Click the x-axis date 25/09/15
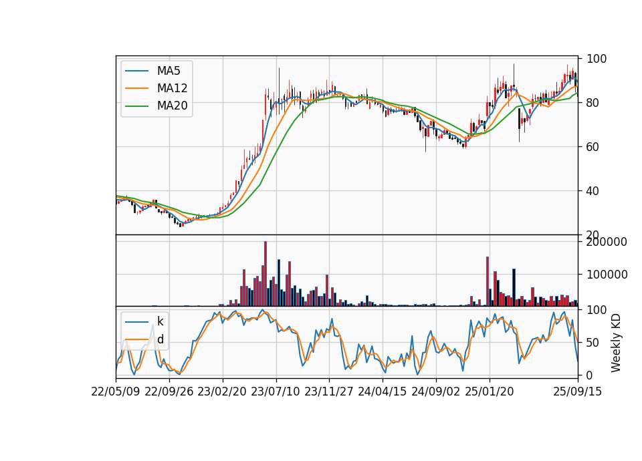 click(578, 392)
